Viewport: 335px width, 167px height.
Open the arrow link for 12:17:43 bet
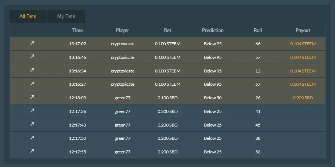(x=32, y=124)
